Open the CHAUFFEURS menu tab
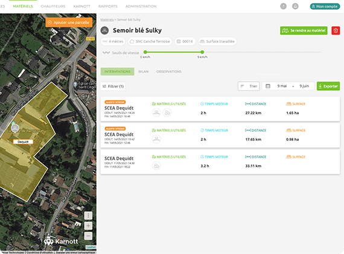Viewport: 344px width, 254px height. (53, 7)
